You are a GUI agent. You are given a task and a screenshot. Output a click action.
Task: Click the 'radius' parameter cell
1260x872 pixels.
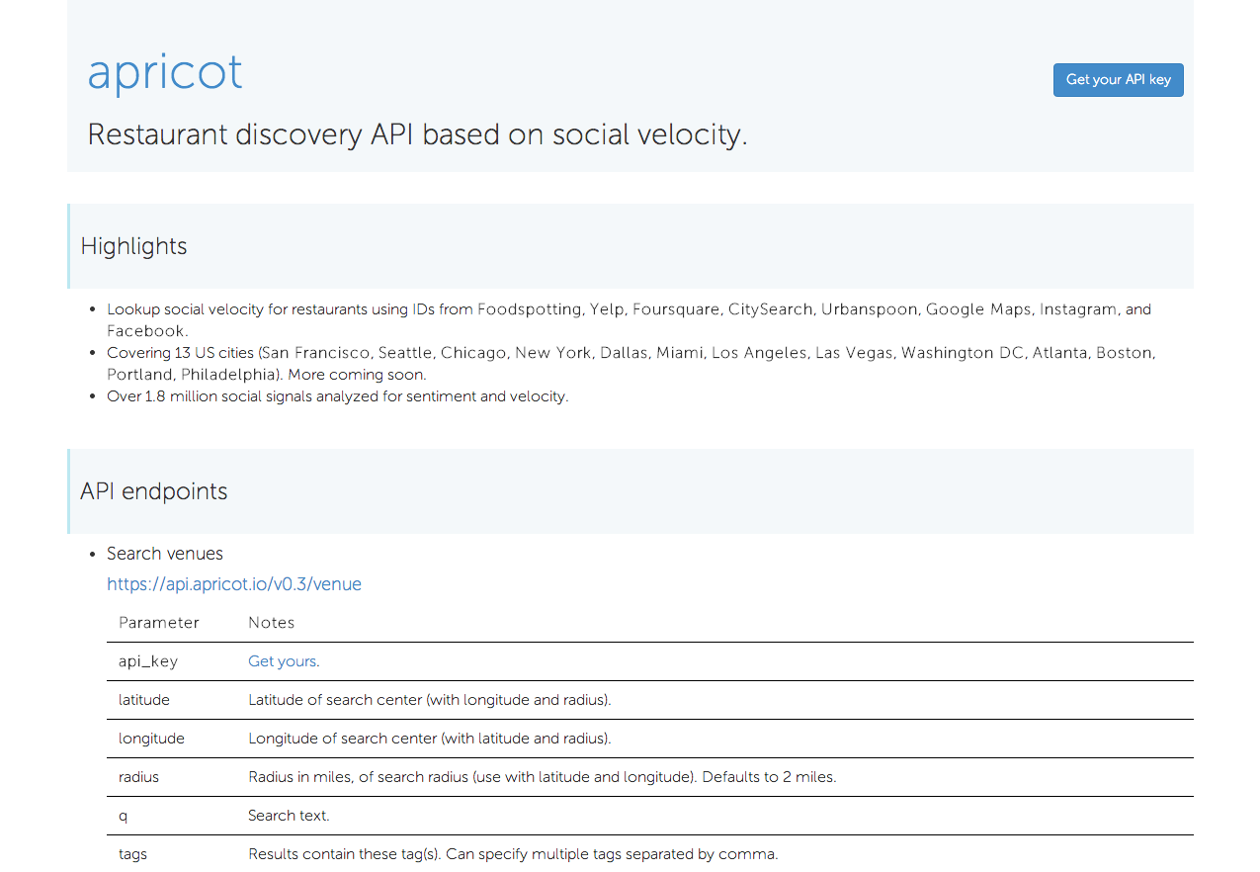pos(138,777)
